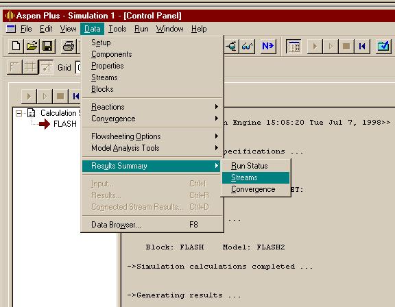Stop with Control Panel stop button
Image resolution: width=395 pixels, height=307 pixels.
(60, 97)
